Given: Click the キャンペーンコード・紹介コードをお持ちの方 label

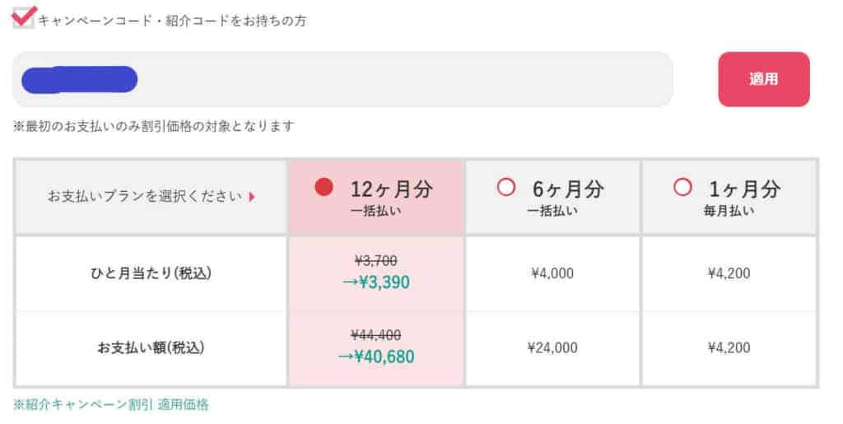Looking at the screenshot, I should click(x=172, y=21).
